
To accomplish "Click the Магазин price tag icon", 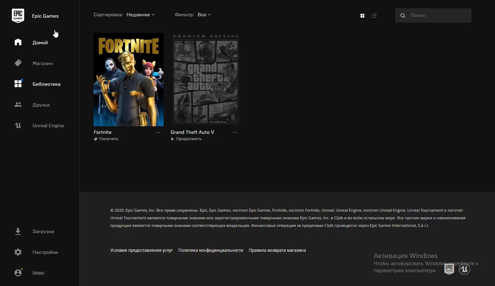I will 18,63.
